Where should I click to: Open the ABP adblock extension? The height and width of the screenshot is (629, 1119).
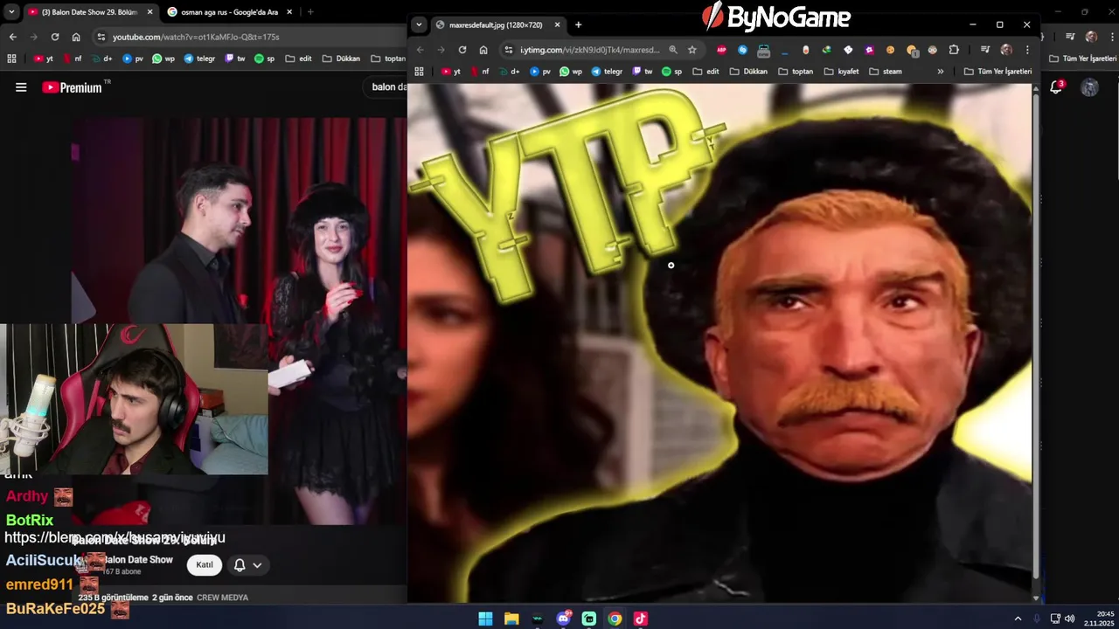pos(721,50)
